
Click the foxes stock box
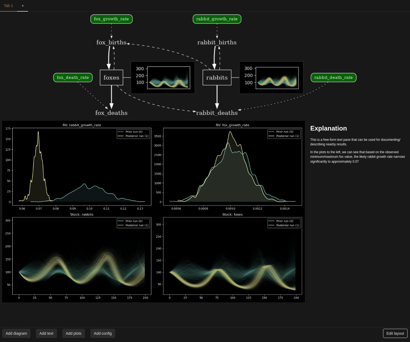click(x=111, y=78)
